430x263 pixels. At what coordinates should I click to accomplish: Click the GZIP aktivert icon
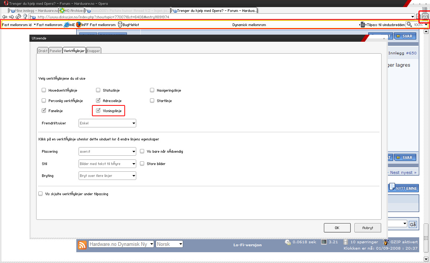[386, 242]
